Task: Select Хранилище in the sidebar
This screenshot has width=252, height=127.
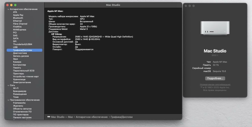Action: (x=19, y=79)
